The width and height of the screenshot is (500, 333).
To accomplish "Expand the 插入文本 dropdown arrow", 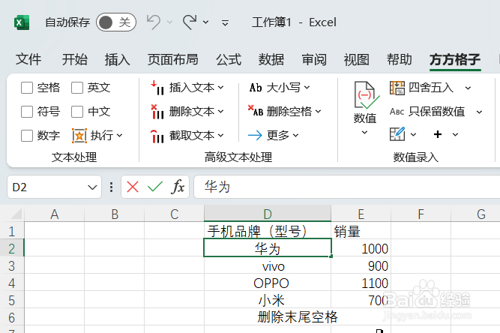I will tap(220, 88).
